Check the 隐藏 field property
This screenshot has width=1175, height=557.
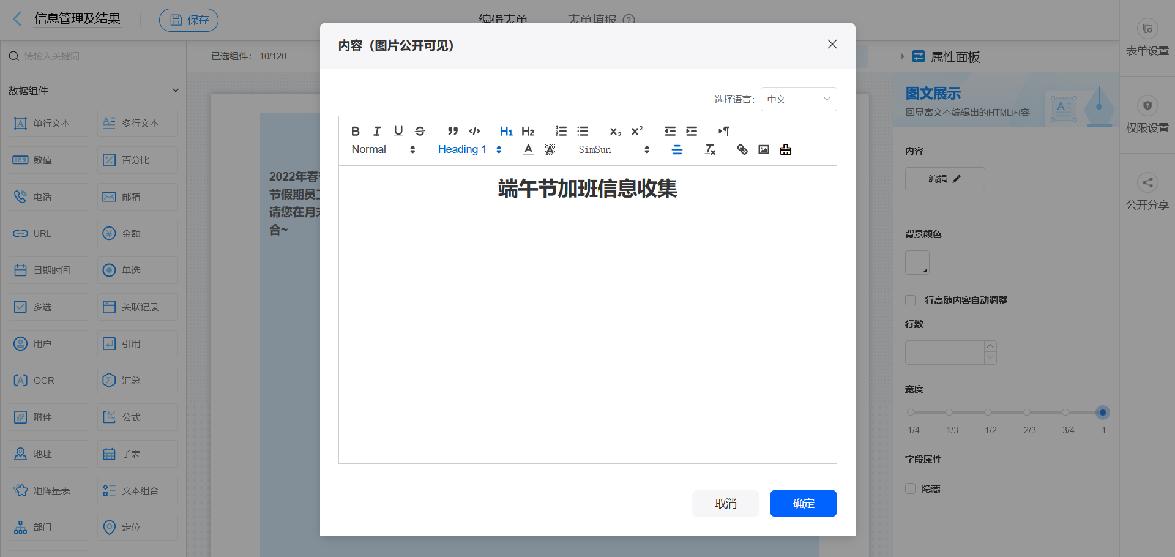point(910,488)
